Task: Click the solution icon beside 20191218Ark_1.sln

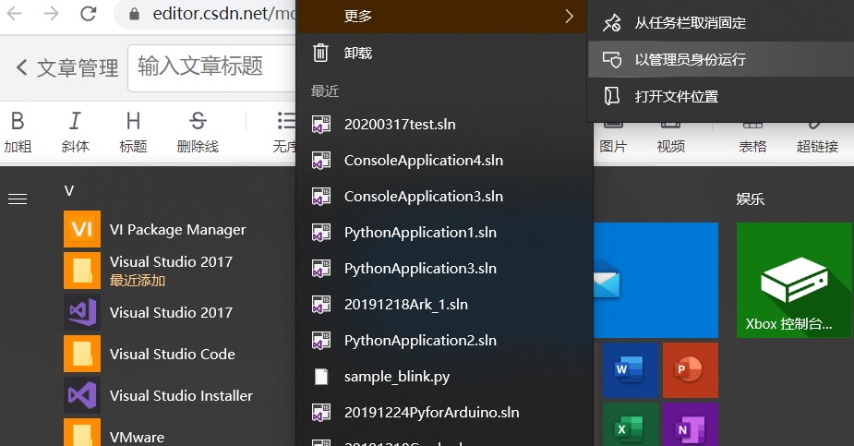Action: tap(320, 305)
